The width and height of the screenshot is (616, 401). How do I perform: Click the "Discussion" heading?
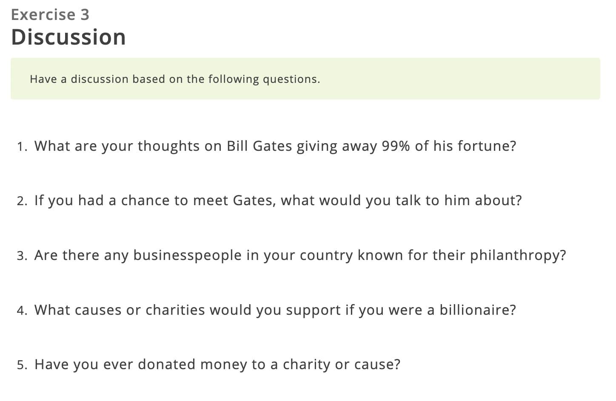68,37
